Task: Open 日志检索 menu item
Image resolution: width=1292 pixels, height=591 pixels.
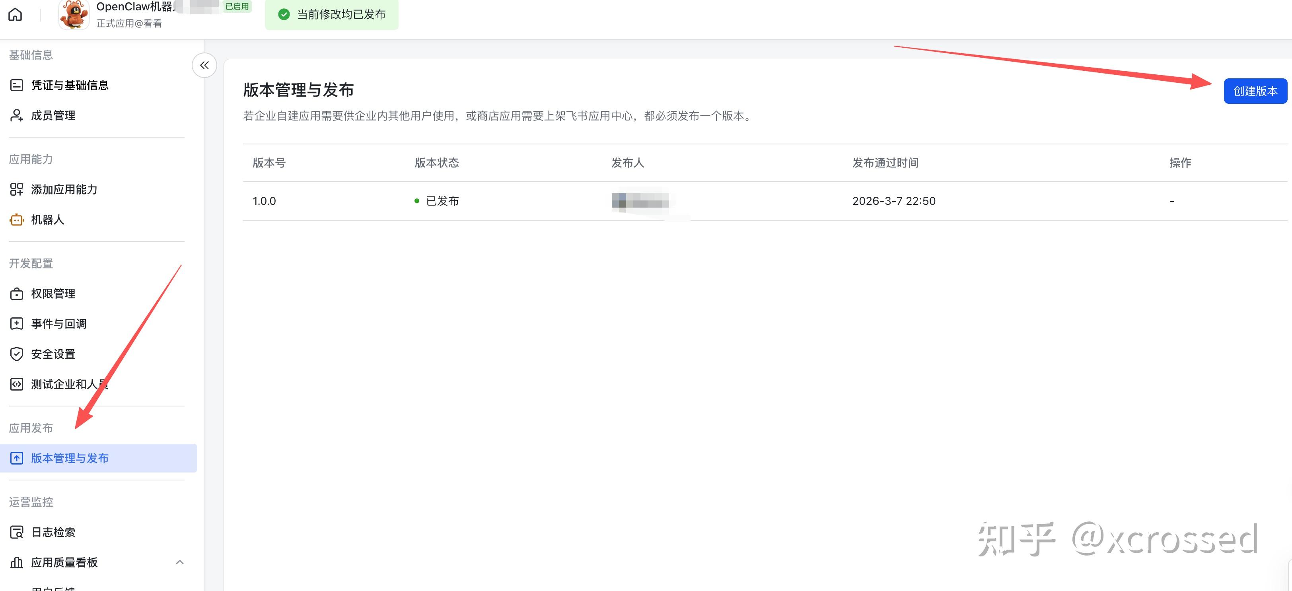Action: coord(53,533)
